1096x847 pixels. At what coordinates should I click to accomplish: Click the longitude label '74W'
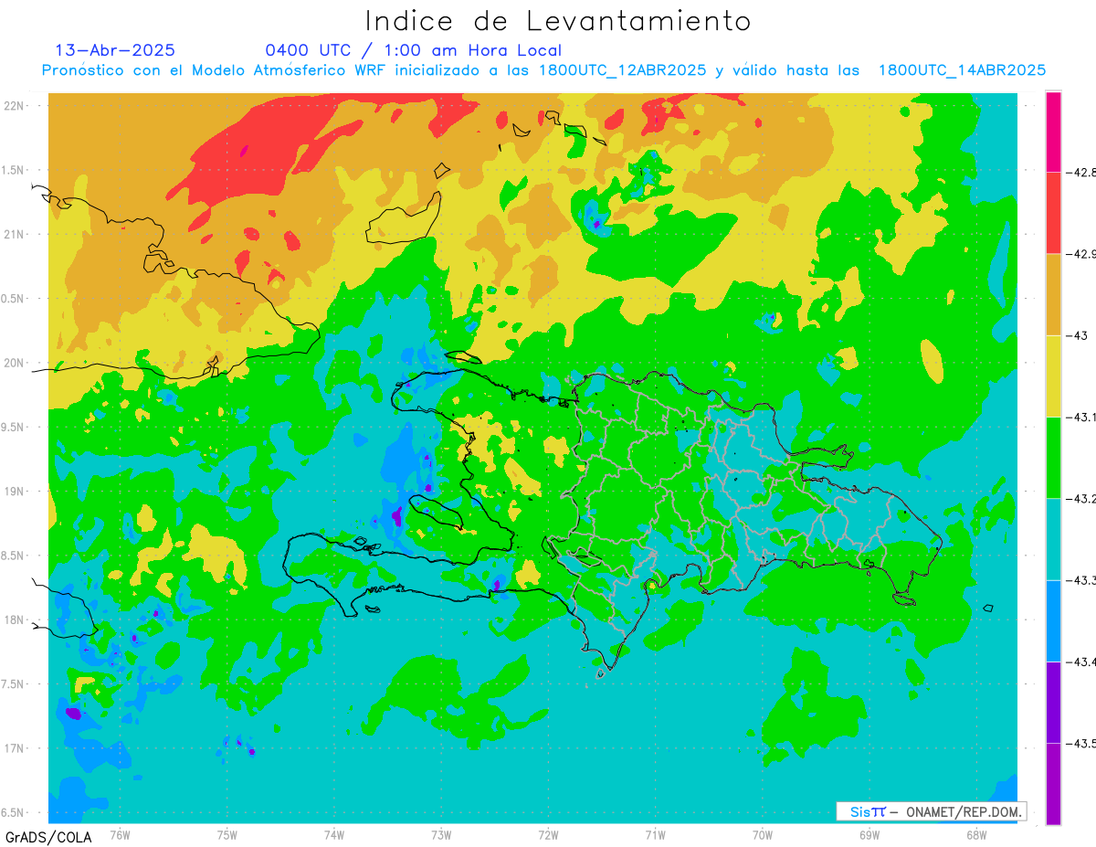pos(334,834)
